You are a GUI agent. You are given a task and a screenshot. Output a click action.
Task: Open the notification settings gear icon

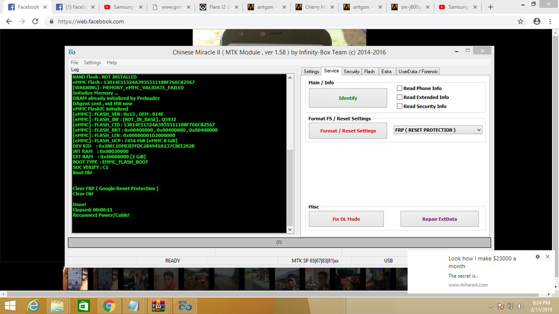pos(538,257)
